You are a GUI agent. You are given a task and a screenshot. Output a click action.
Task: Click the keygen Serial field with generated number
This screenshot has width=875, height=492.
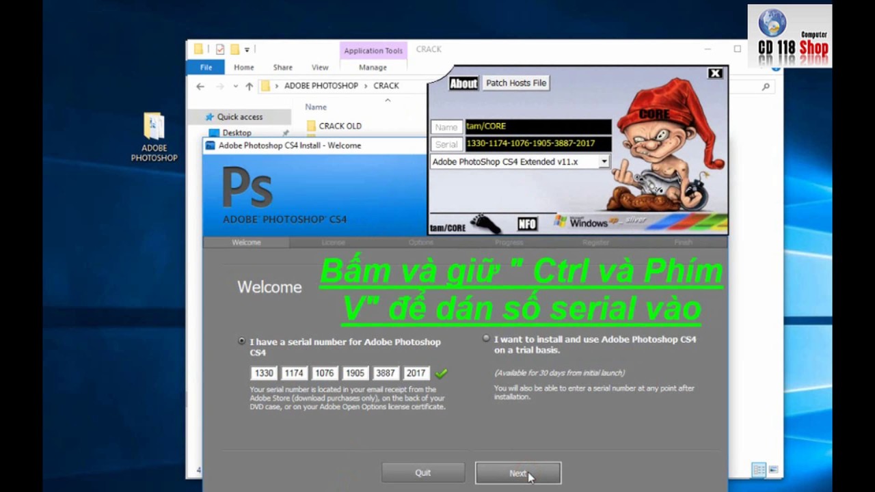pyautogui.click(x=538, y=144)
